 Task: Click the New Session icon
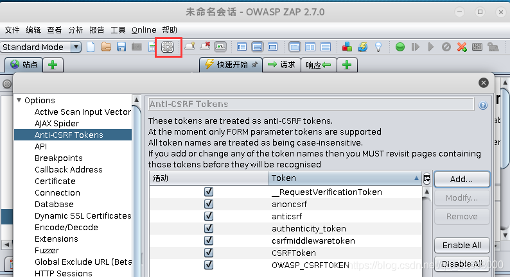click(91, 47)
